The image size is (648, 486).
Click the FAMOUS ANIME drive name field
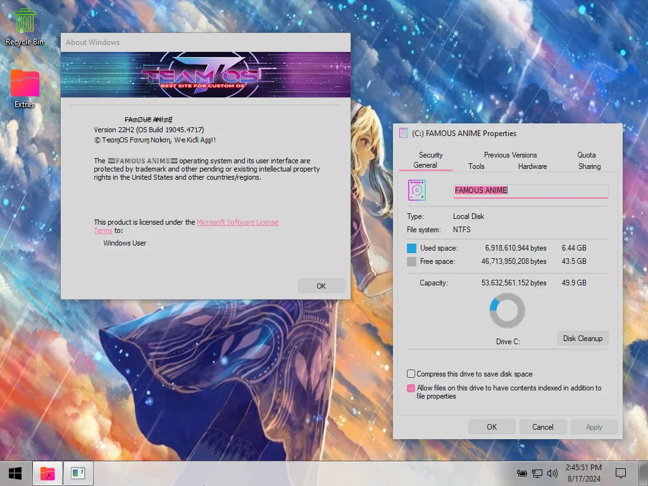(531, 190)
